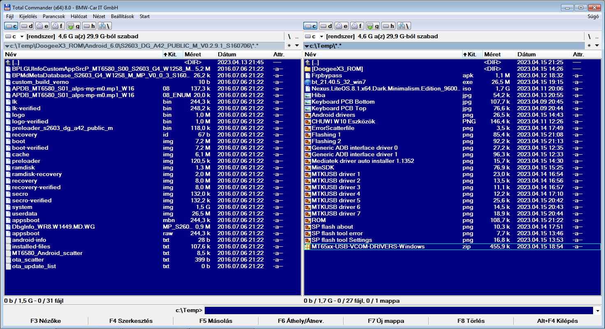Click the text file icon of ota_scatter

tap(8, 259)
